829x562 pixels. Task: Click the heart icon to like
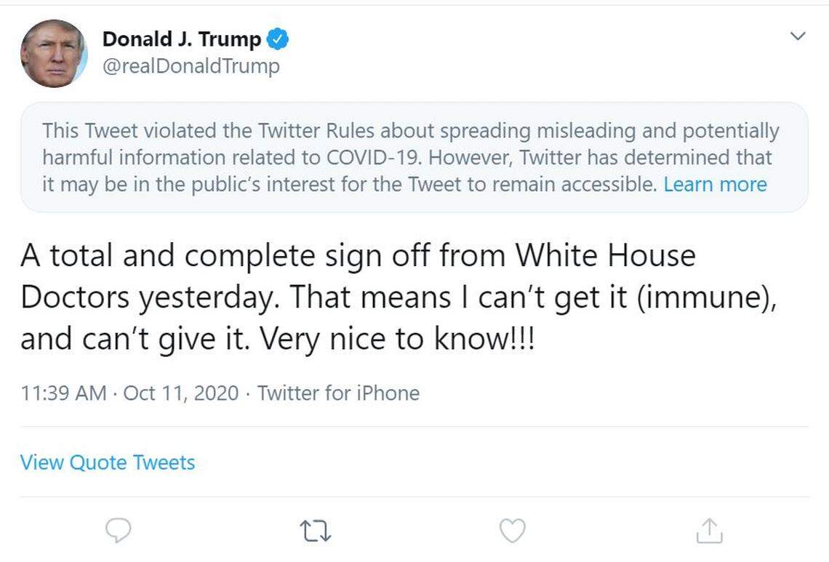[x=511, y=531]
